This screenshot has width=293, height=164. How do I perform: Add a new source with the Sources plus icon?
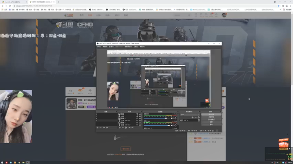click(120, 128)
